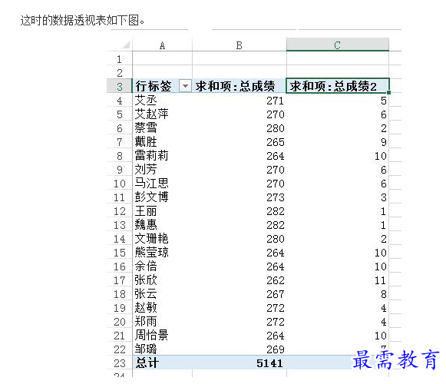The width and height of the screenshot is (446, 384).
Task: Click the name cell 熊莹琼
Action: [151, 252]
